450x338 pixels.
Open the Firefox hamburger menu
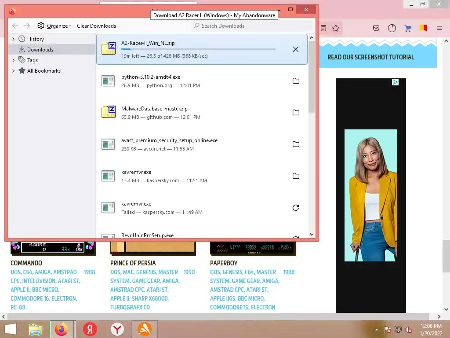pos(439,28)
